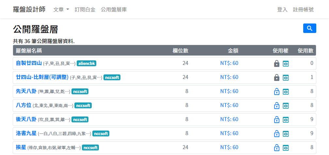The image size is (329, 155).
Task: Click NT$: 60 price for 後天八卦
Action: tap(229, 119)
